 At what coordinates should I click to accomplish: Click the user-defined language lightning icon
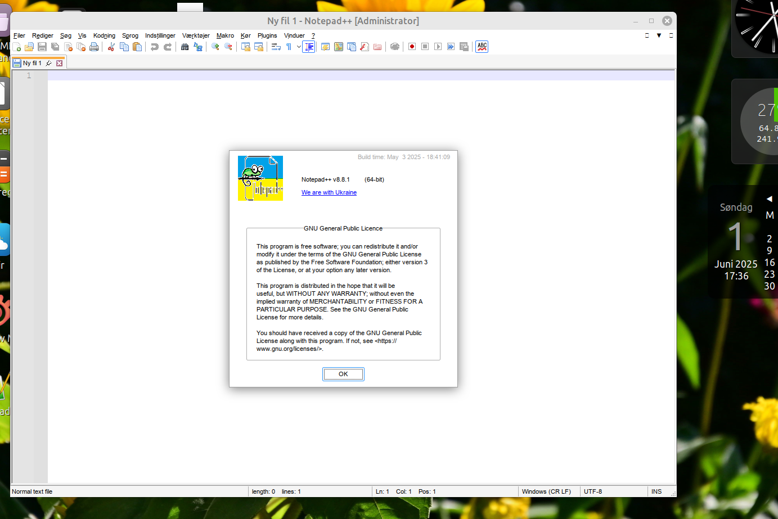pyautogui.click(x=325, y=47)
